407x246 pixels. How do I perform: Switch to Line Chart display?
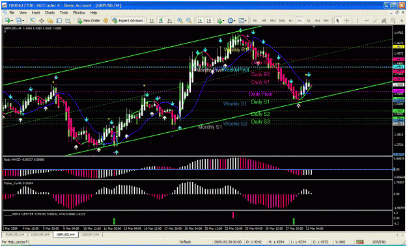click(169, 21)
